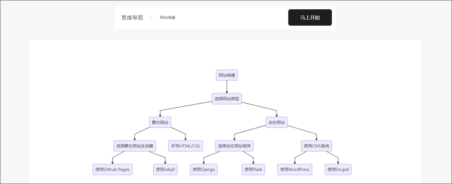Click the 使用CMS系统 node
452x184 pixels.
coord(316,145)
